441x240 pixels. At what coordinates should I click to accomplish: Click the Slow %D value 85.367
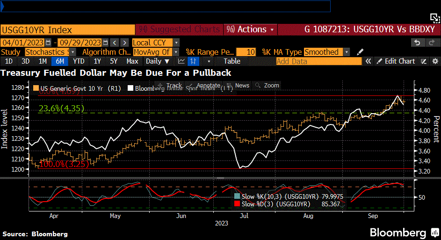tap(331, 204)
